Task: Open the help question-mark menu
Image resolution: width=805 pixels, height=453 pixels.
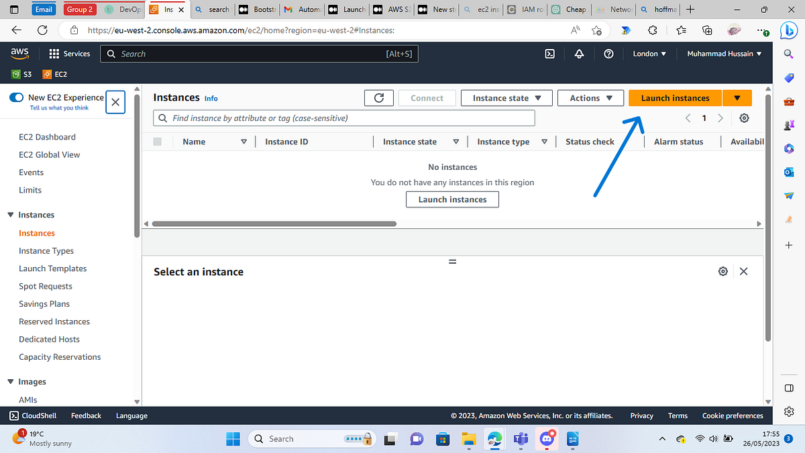Action: click(608, 54)
